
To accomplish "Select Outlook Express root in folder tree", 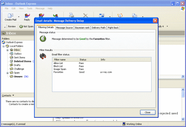I will coord(14,42).
